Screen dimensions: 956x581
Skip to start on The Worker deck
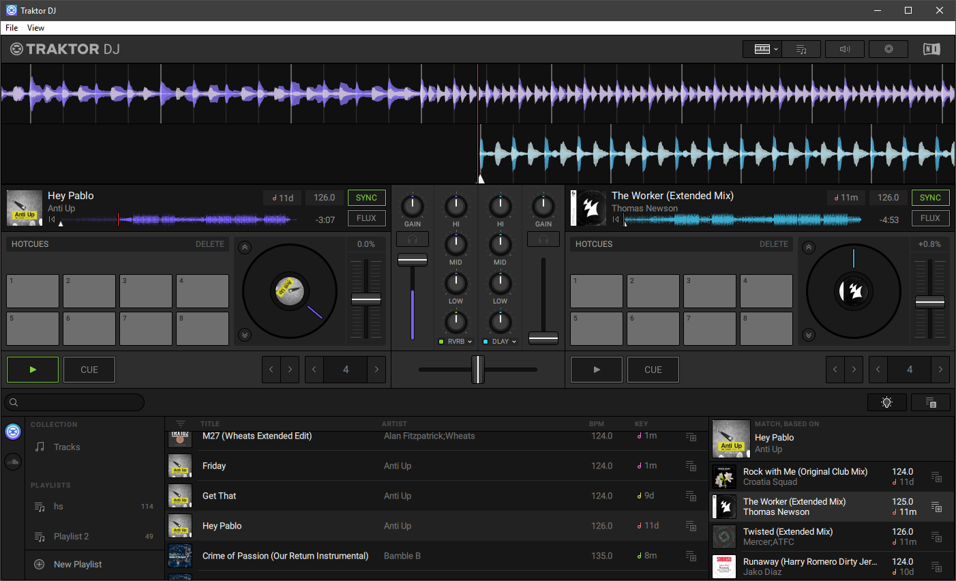coord(616,220)
